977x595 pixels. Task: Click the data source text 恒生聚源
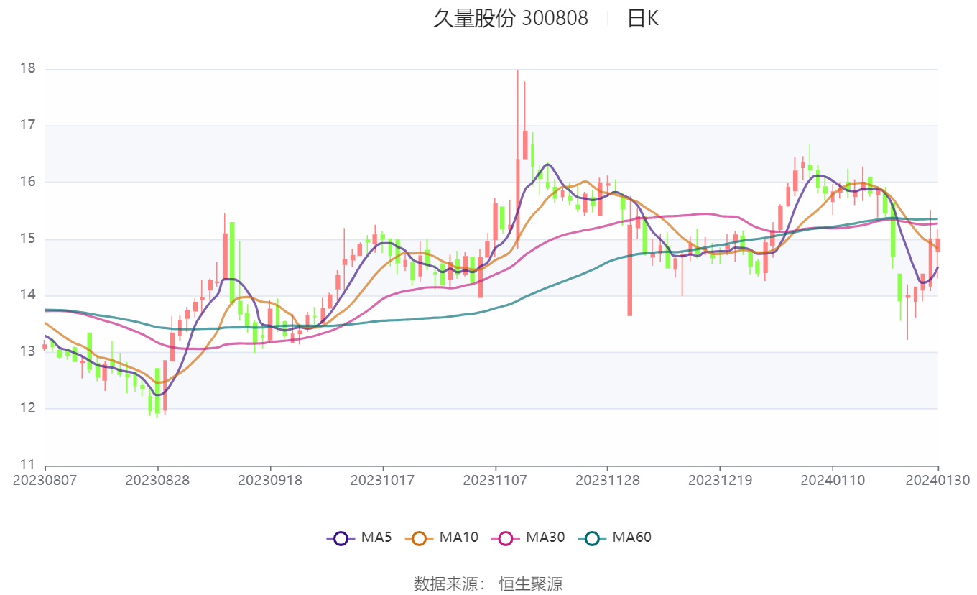531,584
